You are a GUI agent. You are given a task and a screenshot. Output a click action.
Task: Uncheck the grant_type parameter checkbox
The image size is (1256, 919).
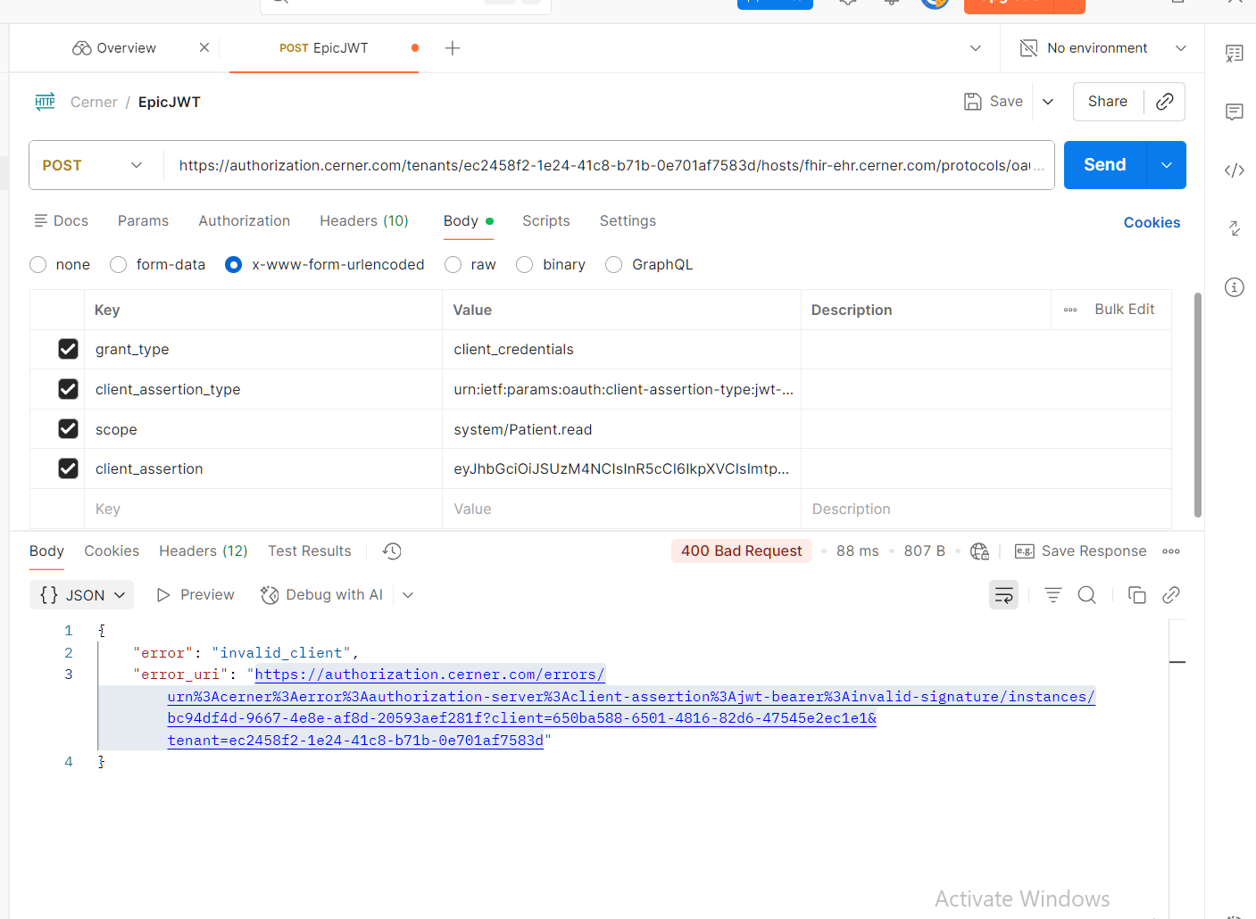pyautogui.click(x=68, y=349)
